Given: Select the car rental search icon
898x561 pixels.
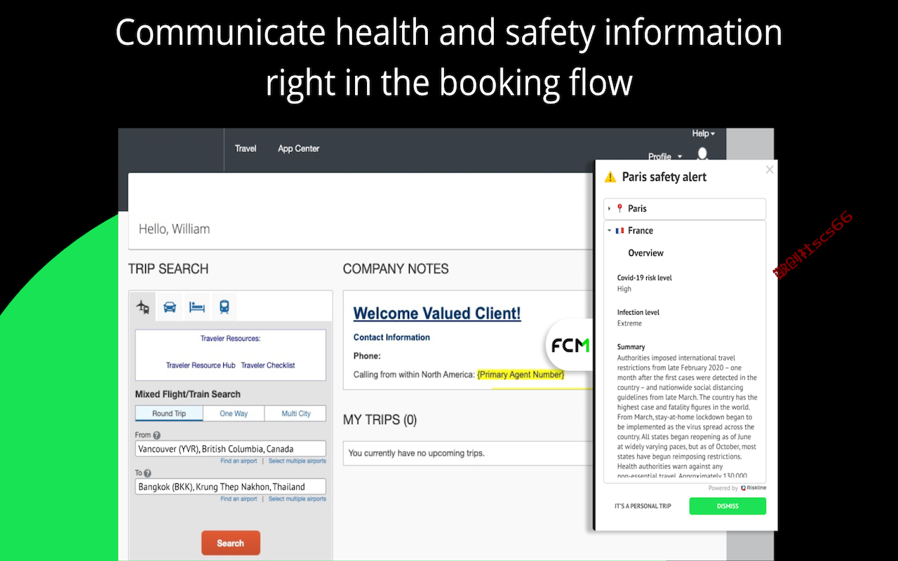Looking at the screenshot, I should [170, 307].
